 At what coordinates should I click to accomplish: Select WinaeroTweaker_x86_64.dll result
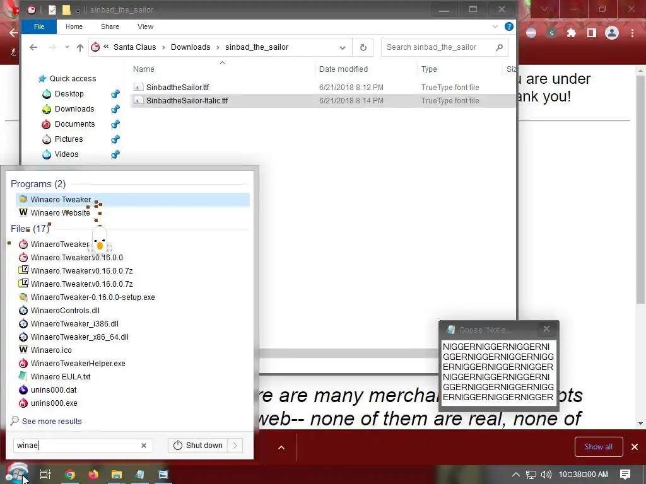coord(74,337)
